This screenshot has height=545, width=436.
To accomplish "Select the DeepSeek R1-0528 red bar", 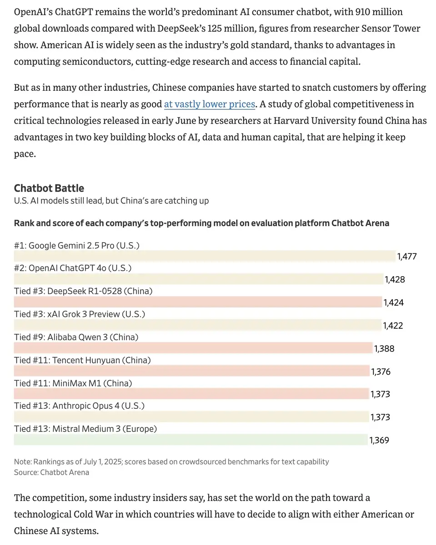I will [x=198, y=302].
